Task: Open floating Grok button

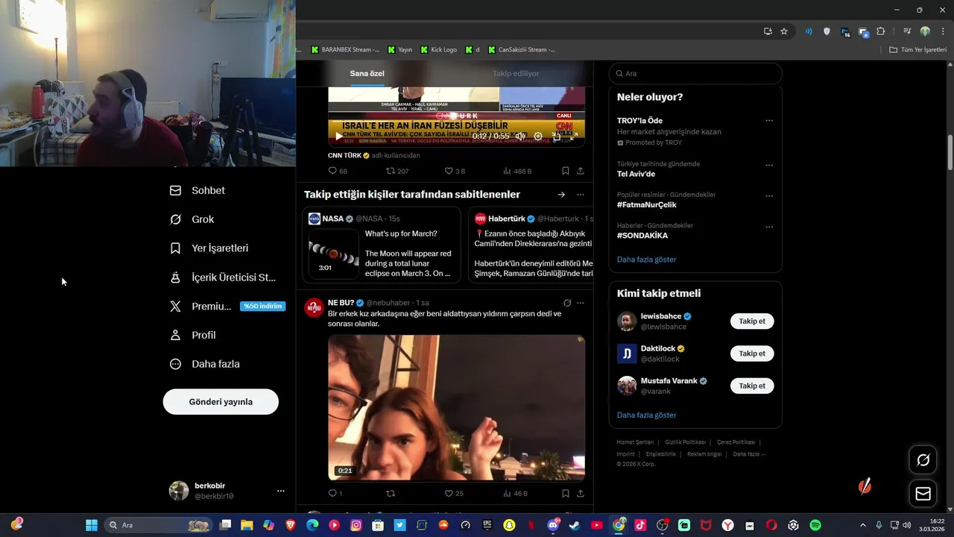Action: tap(923, 460)
